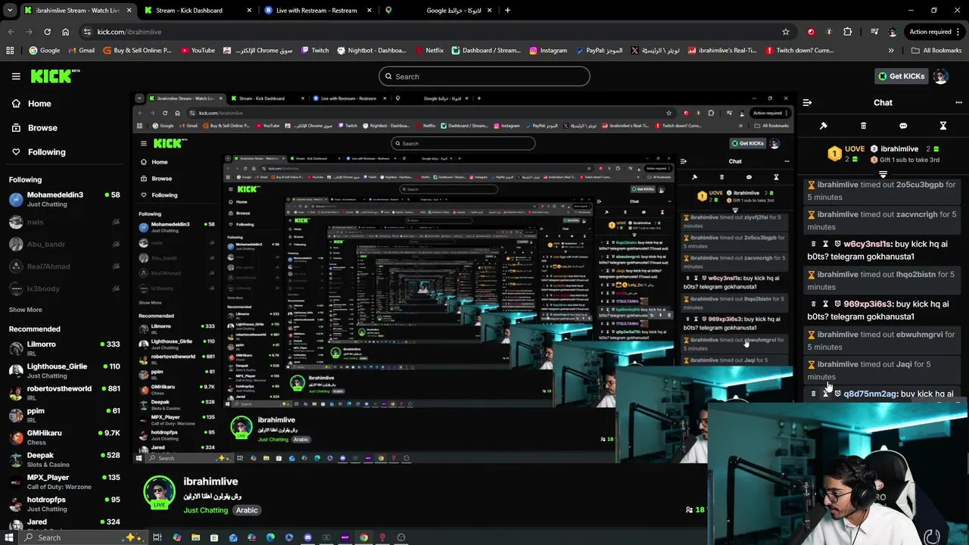
Task: Open Discord from the taskbar
Action: (x=307, y=537)
